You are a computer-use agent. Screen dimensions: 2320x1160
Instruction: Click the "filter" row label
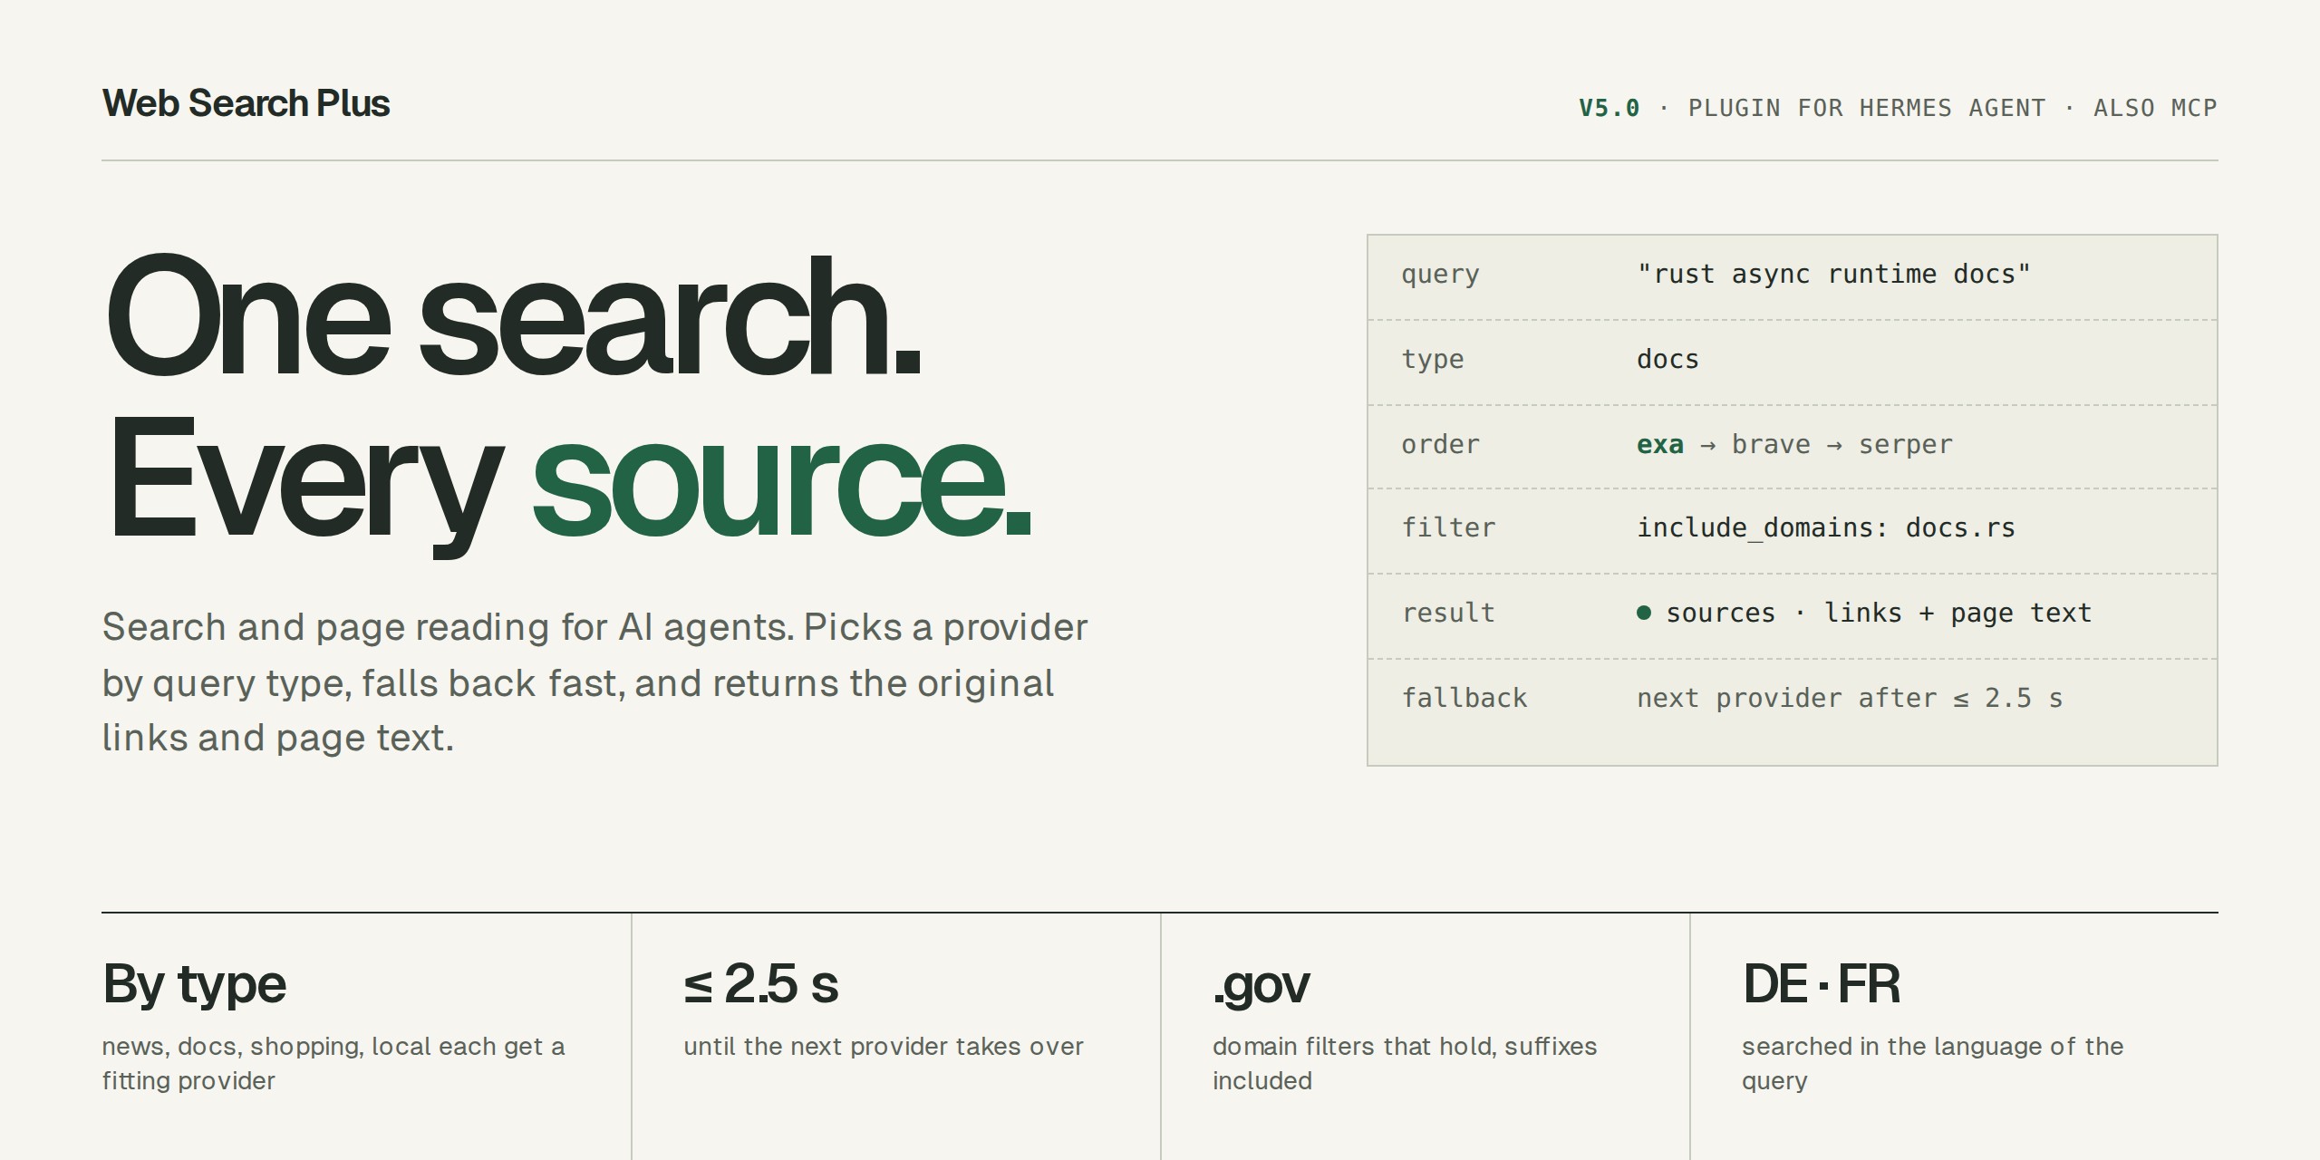click(x=1448, y=527)
